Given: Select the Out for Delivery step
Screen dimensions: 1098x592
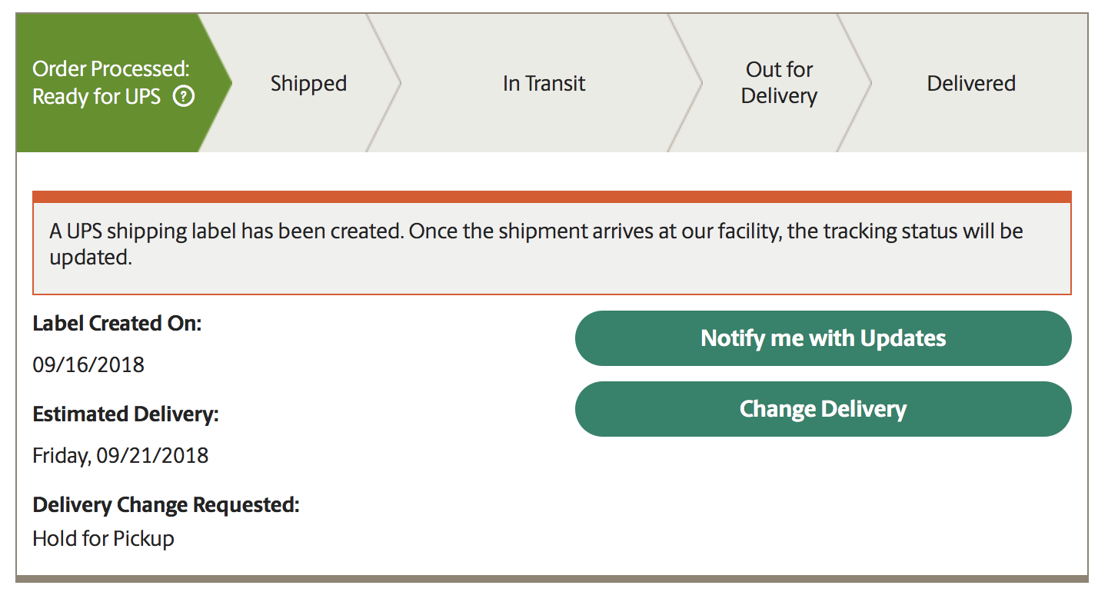Looking at the screenshot, I should tap(779, 83).
